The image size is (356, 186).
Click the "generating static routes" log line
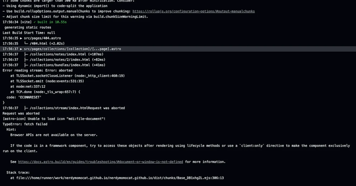tap(28, 27)
